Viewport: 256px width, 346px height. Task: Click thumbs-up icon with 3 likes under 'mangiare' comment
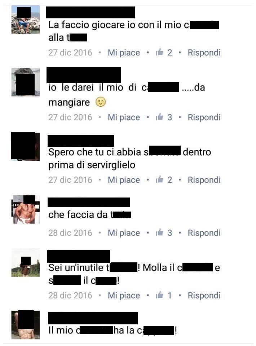coord(159,117)
